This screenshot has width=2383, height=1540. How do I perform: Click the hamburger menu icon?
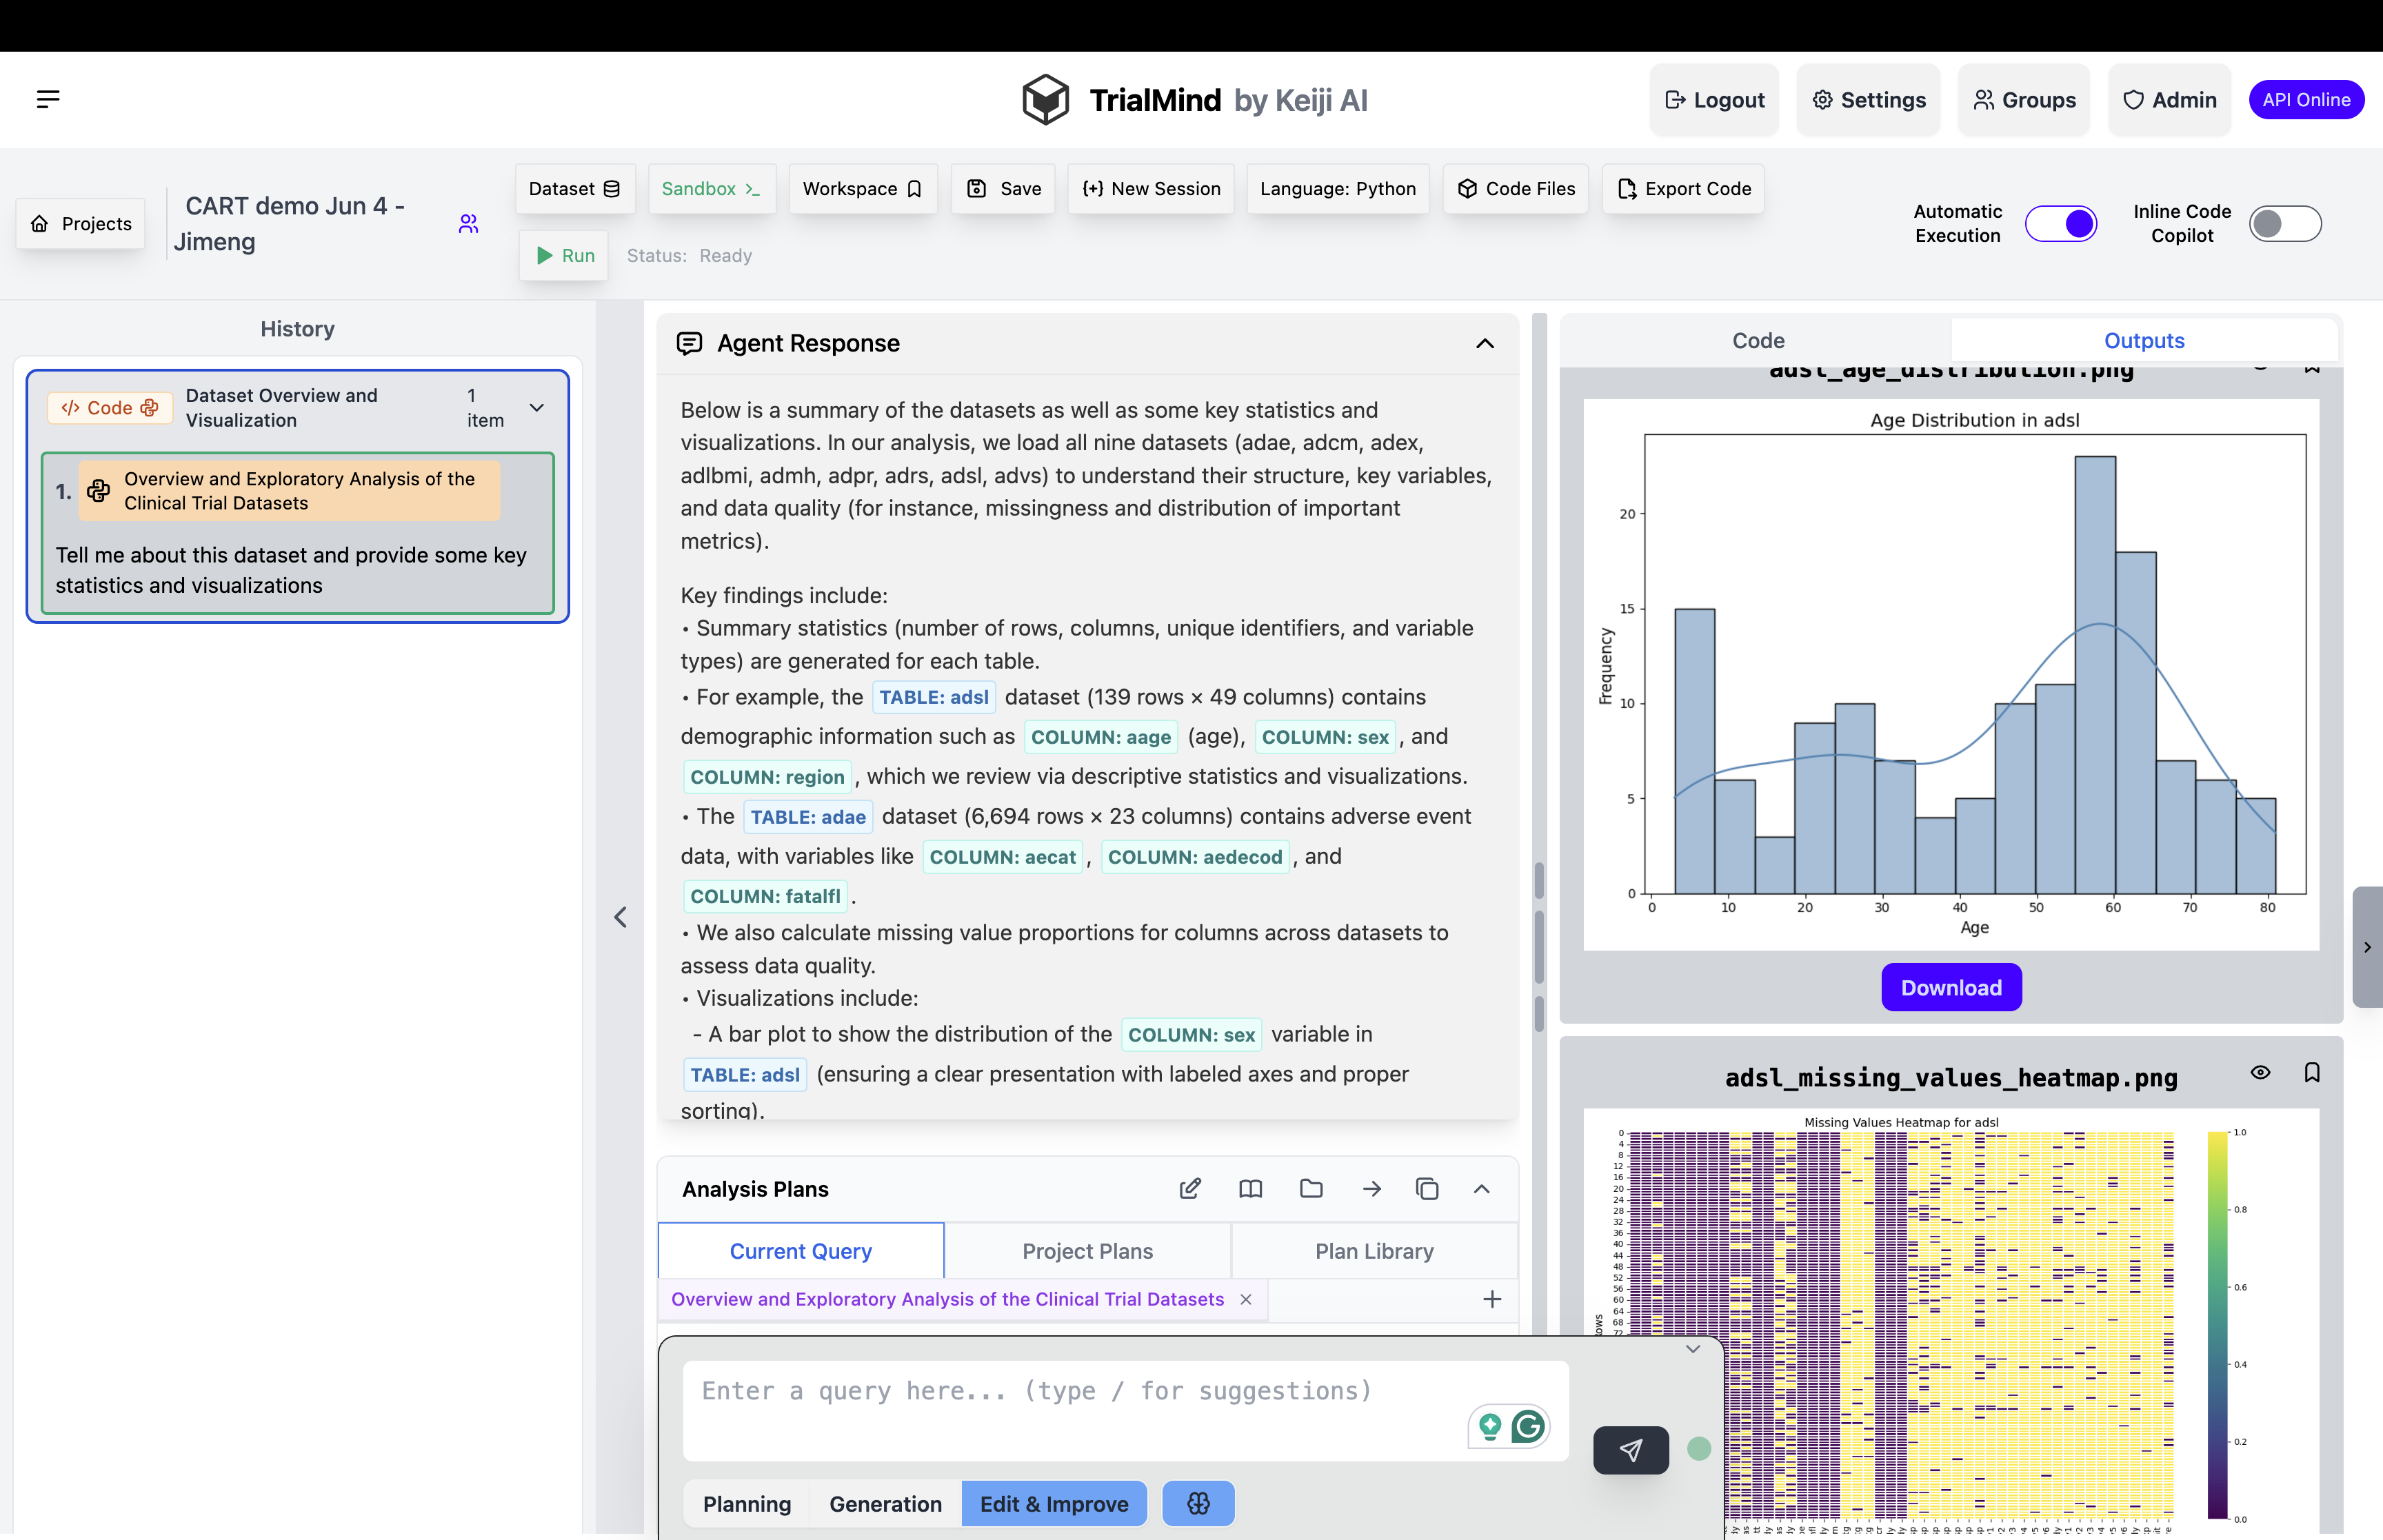(x=48, y=98)
